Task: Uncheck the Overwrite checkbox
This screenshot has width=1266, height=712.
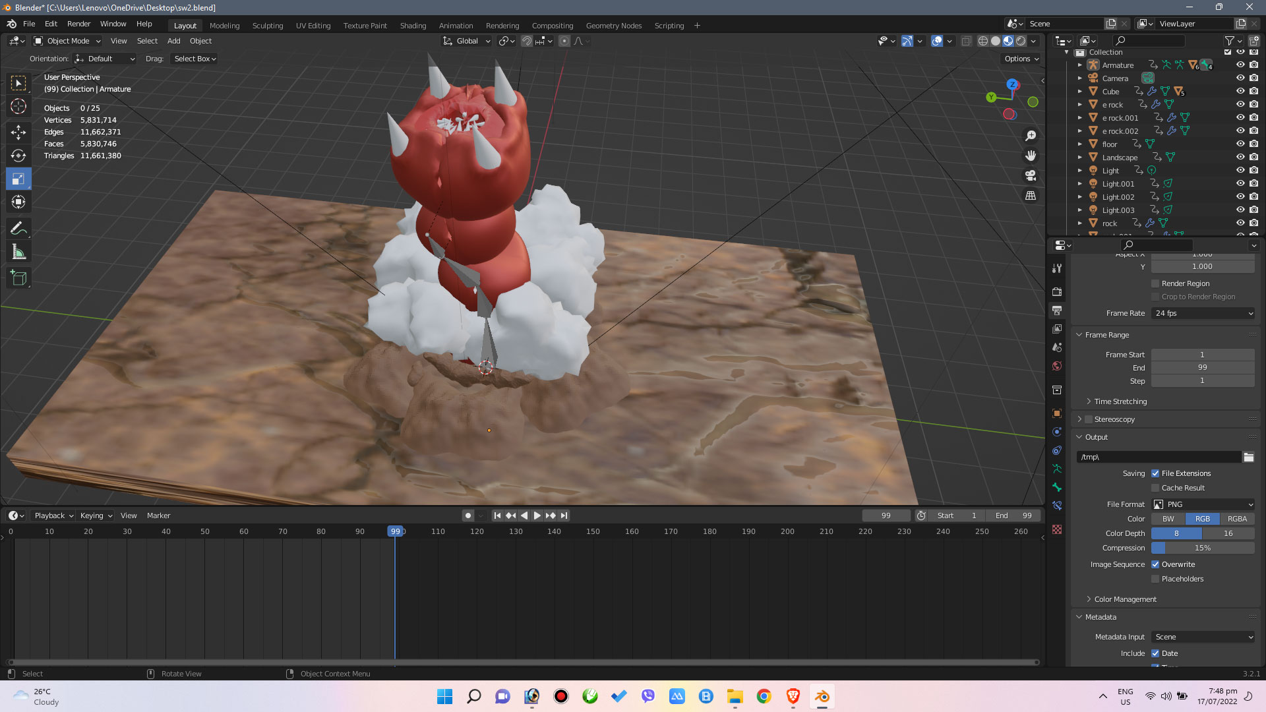Action: pyautogui.click(x=1155, y=564)
